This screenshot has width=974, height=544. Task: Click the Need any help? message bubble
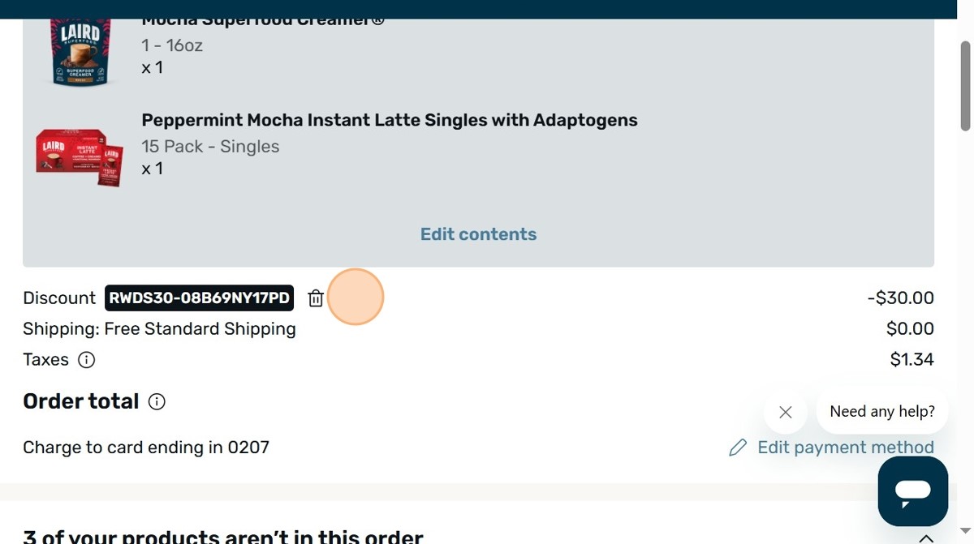point(882,412)
